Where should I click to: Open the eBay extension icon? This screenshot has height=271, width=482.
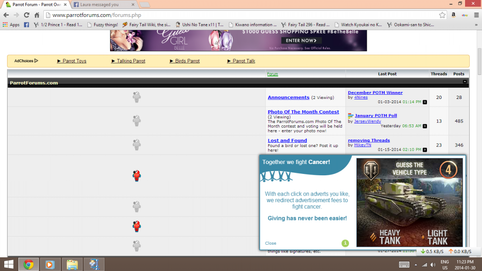[465, 15]
